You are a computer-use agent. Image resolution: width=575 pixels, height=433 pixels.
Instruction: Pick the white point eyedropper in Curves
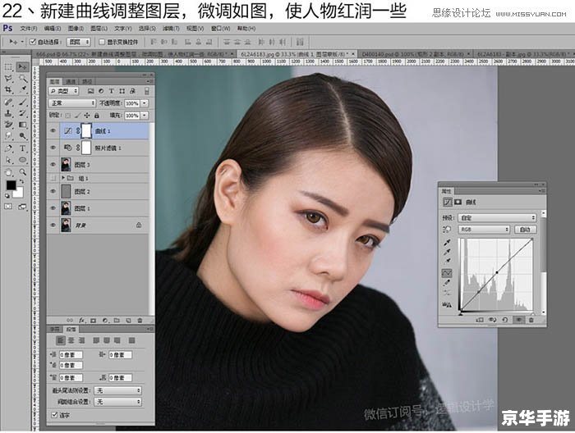point(448,261)
